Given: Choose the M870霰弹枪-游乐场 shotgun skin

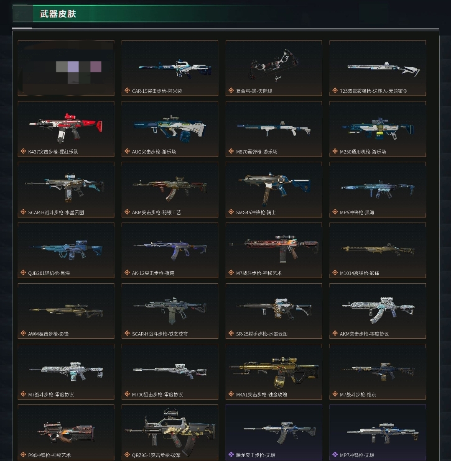Looking at the screenshot, I should tap(274, 129).
